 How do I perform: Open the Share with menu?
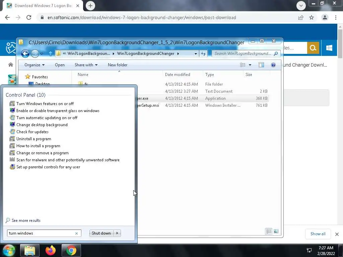pos(86,65)
